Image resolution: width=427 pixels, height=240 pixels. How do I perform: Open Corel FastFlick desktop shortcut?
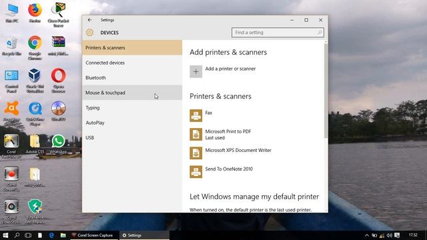11,147
